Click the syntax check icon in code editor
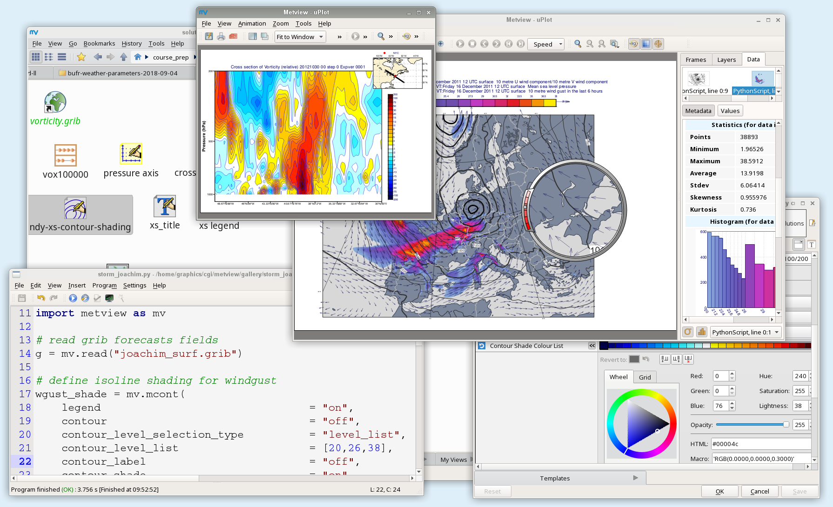 tap(97, 298)
